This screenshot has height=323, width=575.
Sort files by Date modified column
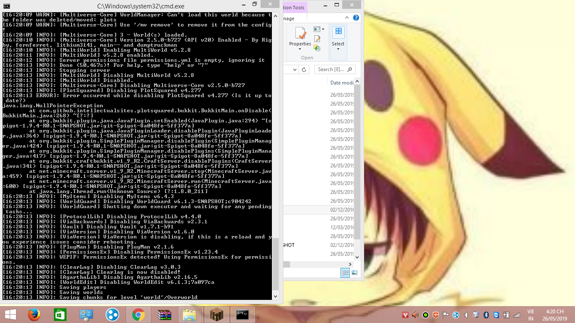click(x=342, y=83)
